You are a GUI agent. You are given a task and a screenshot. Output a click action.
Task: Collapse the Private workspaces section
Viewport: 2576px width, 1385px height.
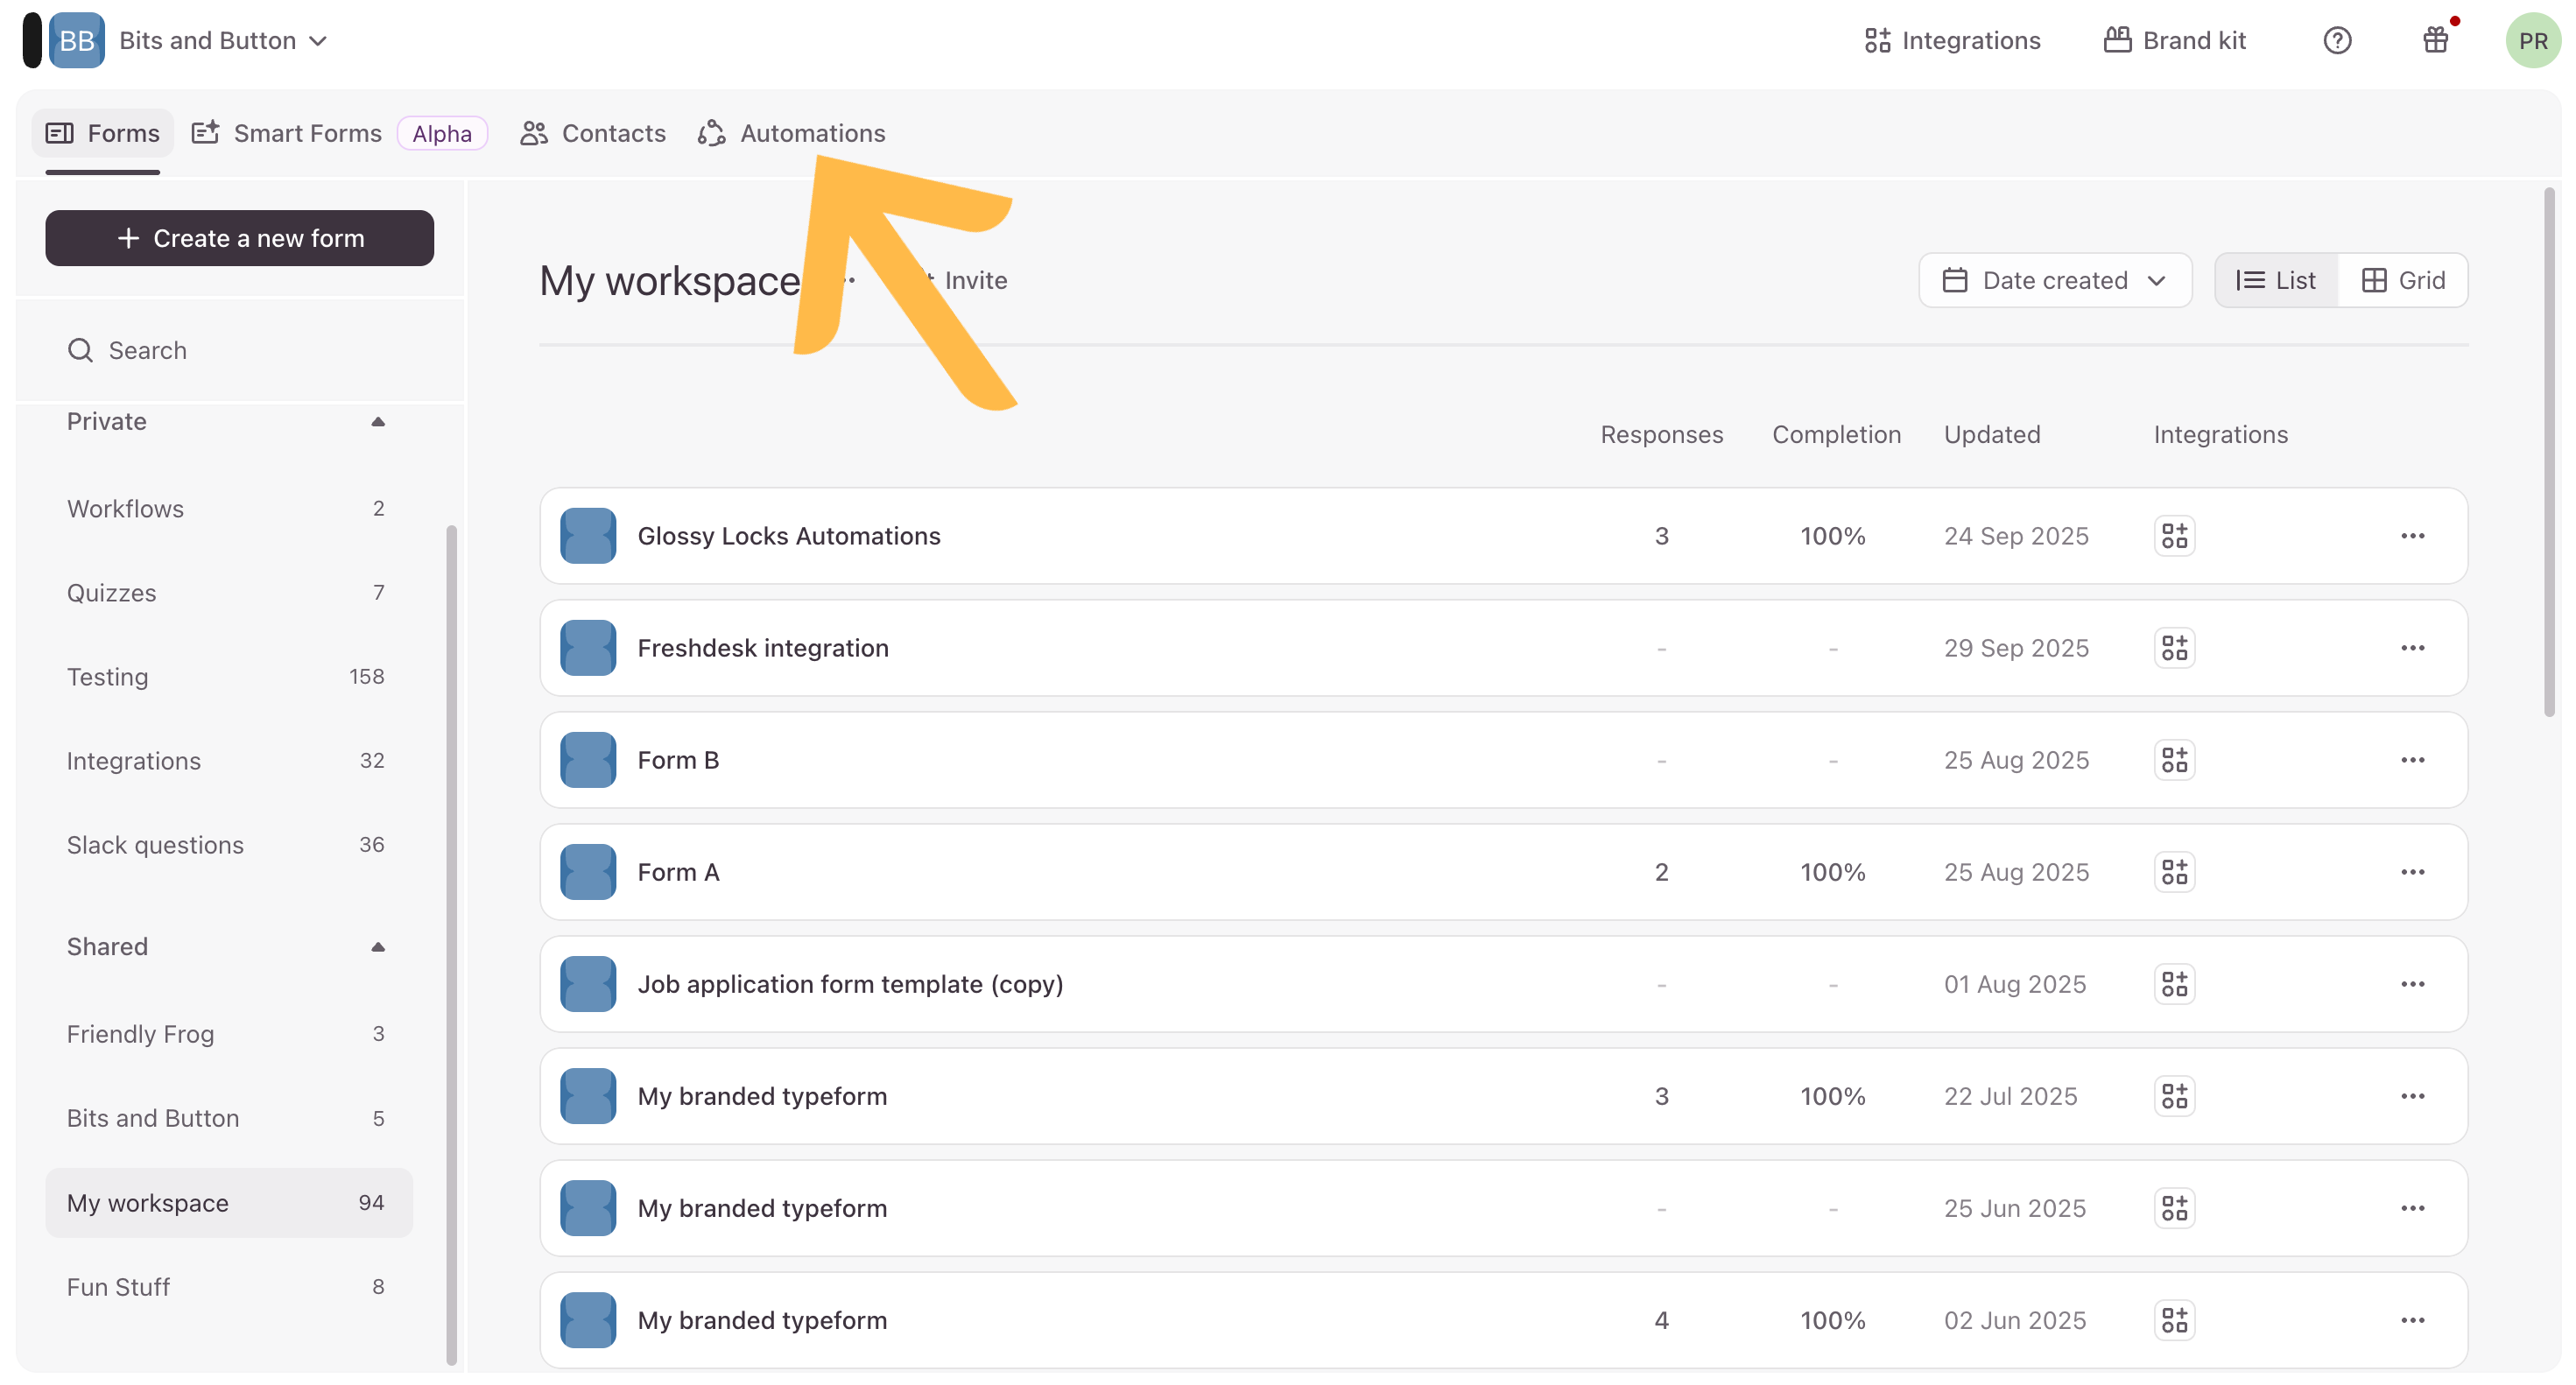[378, 422]
